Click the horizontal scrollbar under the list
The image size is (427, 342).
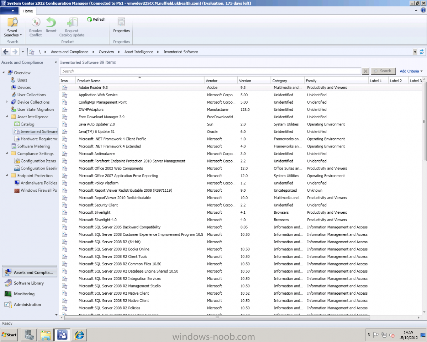(x=217, y=317)
